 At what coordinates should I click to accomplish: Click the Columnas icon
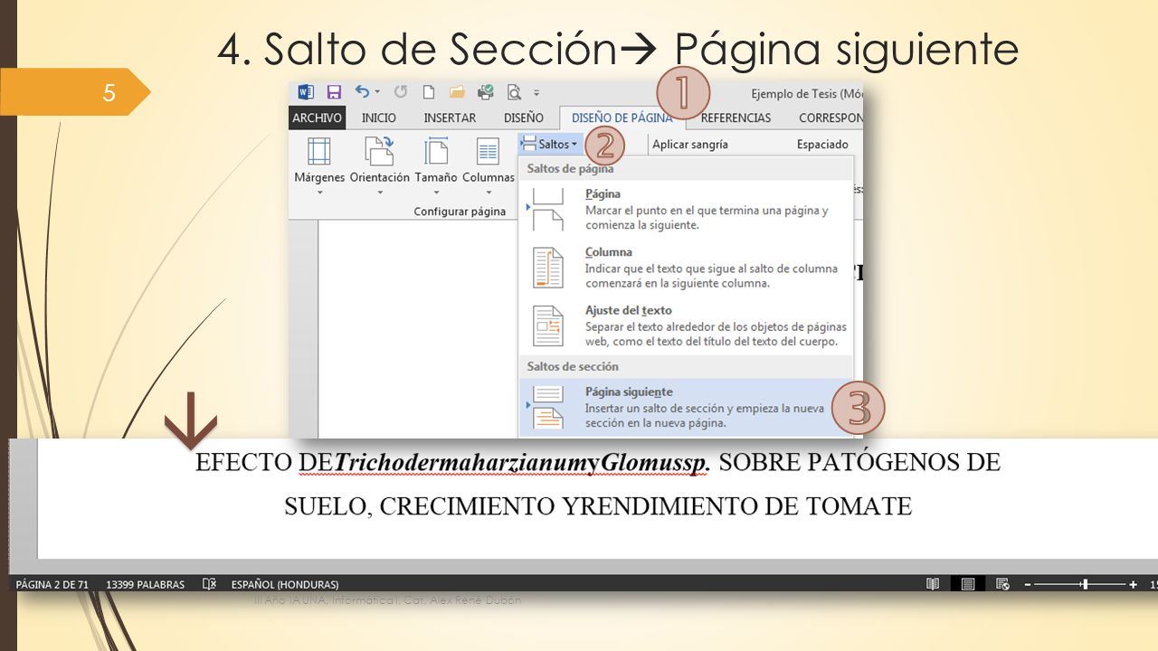(x=489, y=151)
